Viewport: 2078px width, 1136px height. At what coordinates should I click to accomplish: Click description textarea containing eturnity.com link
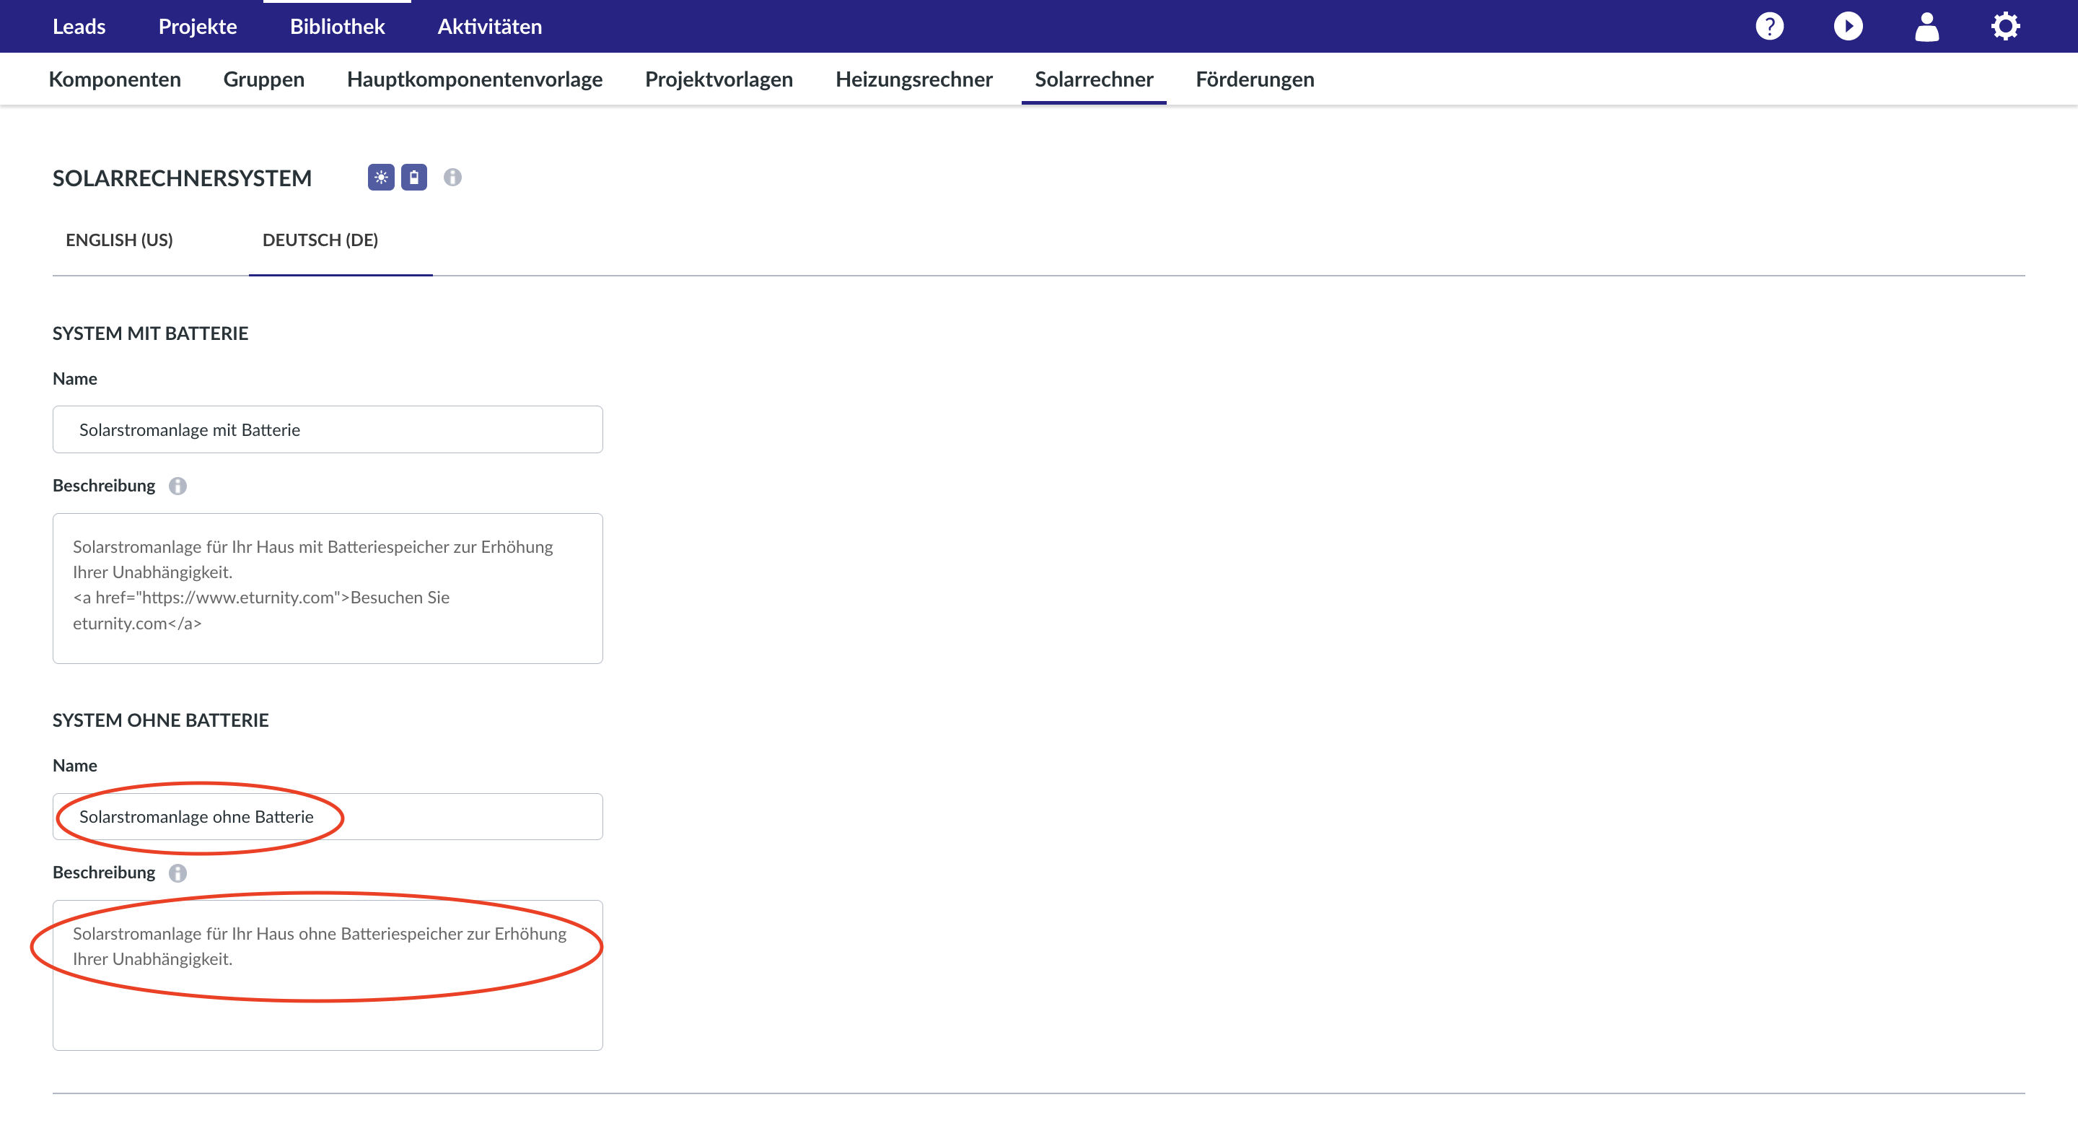(328, 588)
